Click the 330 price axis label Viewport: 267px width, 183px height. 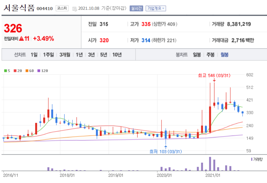250,113
